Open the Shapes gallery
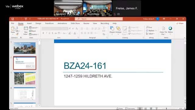Image resolution: width=195 pixels, height=110 pixels. (x=112, y=30)
